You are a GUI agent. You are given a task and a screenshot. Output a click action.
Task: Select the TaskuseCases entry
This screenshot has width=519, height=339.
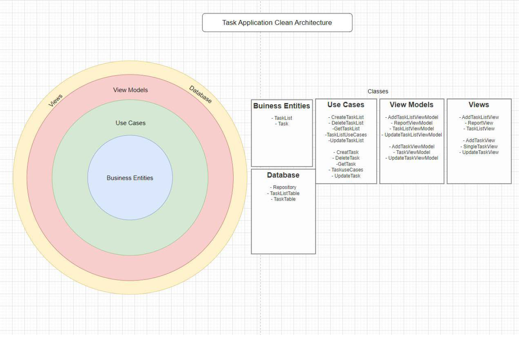pyautogui.click(x=346, y=170)
